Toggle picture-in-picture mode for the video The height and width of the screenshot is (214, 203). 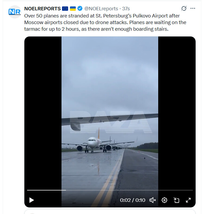pos(176,200)
